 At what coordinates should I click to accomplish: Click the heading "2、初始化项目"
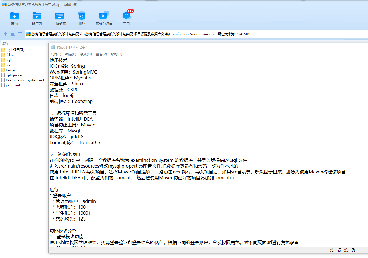click(65, 154)
